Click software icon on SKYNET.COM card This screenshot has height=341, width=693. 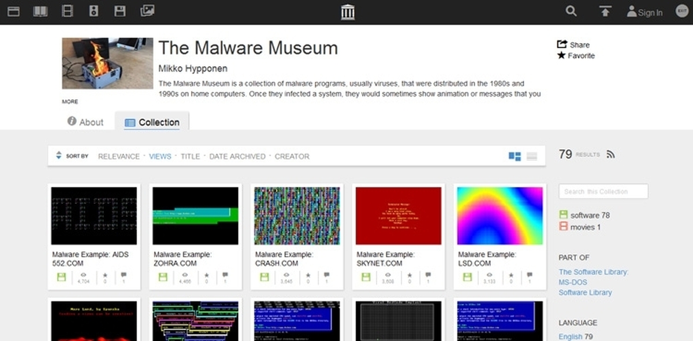click(366, 277)
